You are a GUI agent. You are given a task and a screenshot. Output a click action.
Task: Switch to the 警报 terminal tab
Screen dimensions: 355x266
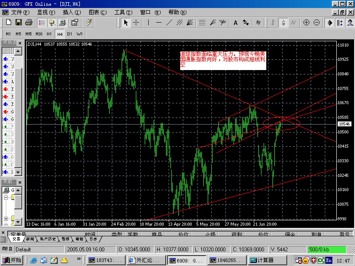(65, 239)
